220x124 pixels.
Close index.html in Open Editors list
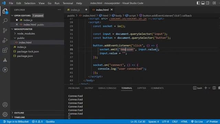pyautogui.click(x=17, y=24)
